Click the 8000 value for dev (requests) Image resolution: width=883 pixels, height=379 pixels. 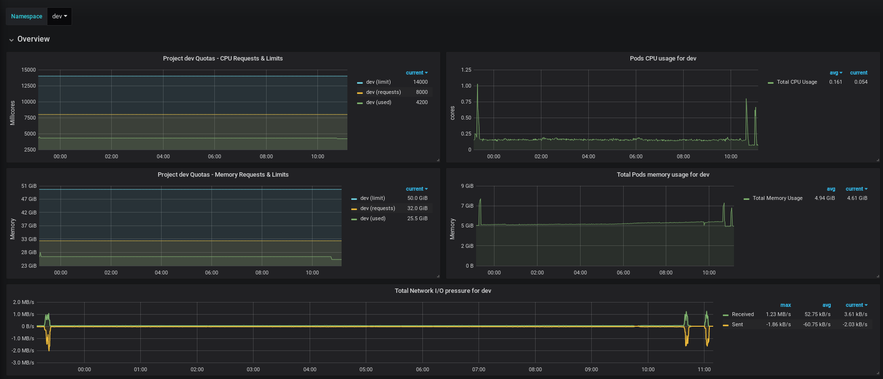tap(422, 92)
